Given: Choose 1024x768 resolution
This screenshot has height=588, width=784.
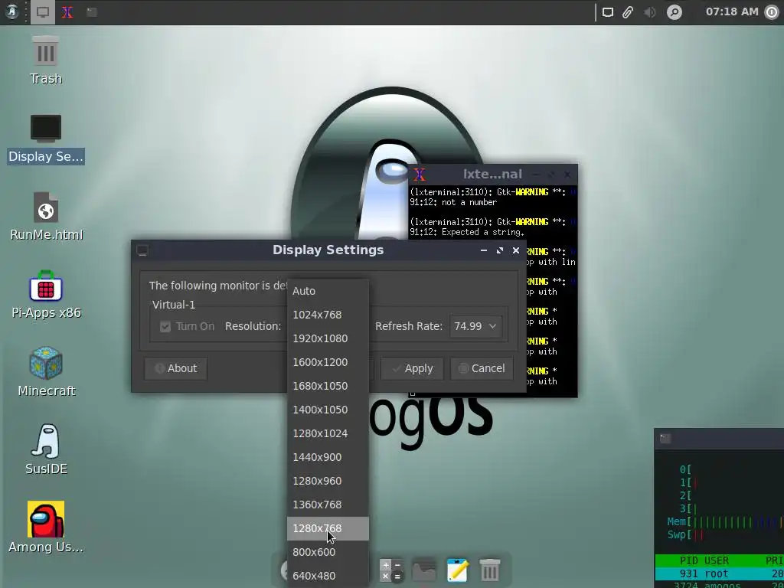Looking at the screenshot, I should [x=328, y=315].
